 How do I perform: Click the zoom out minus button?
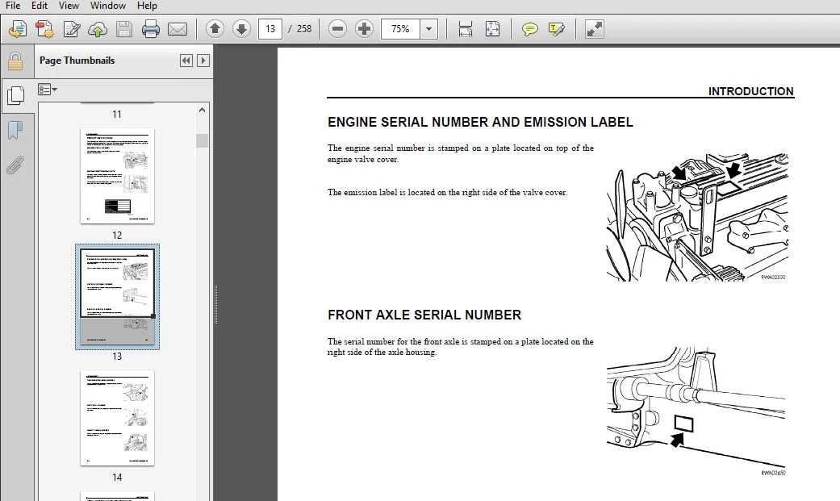click(x=337, y=29)
